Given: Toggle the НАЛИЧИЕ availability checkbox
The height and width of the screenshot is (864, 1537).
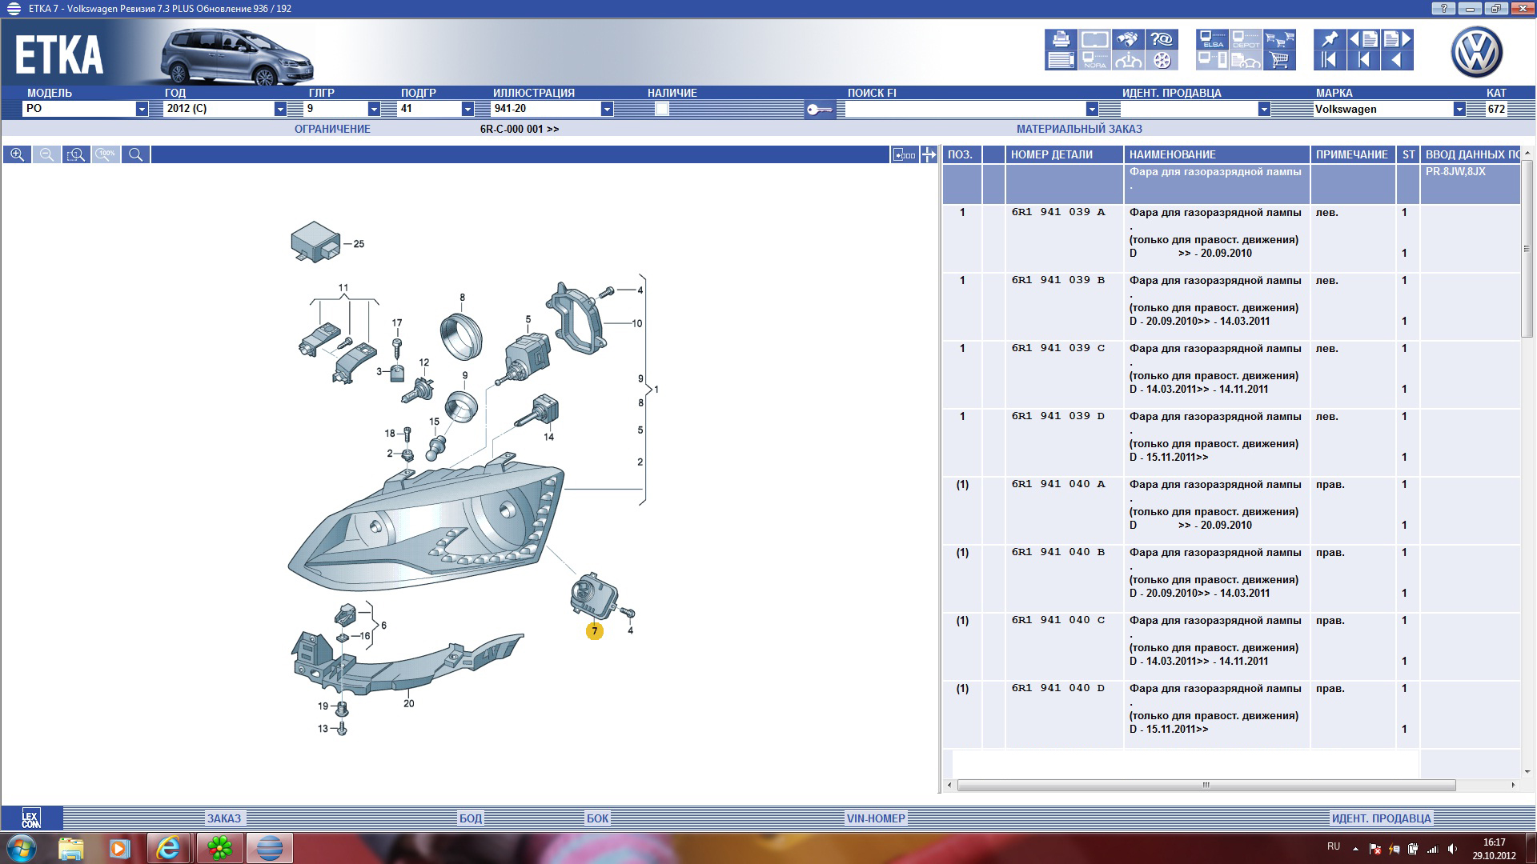Looking at the screenshot, I should [x=661, y=109].
